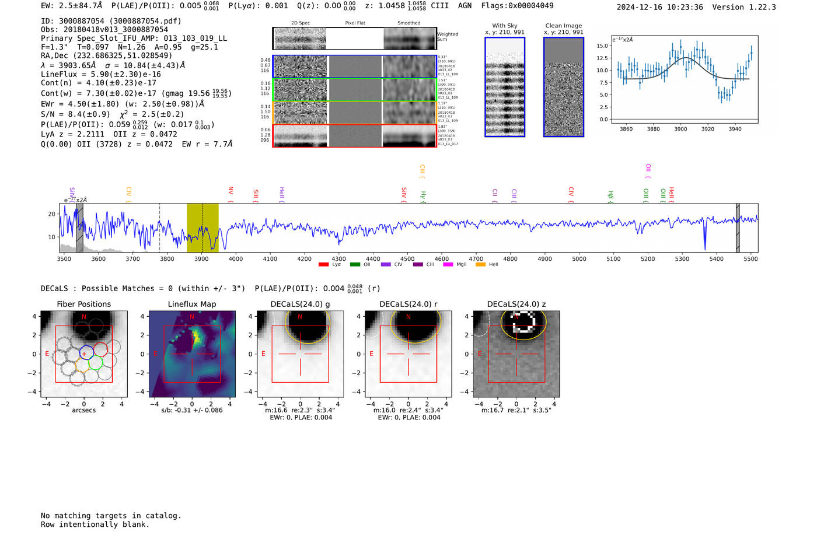Open the Clean Image thumbnail

(x=564, y=87)
